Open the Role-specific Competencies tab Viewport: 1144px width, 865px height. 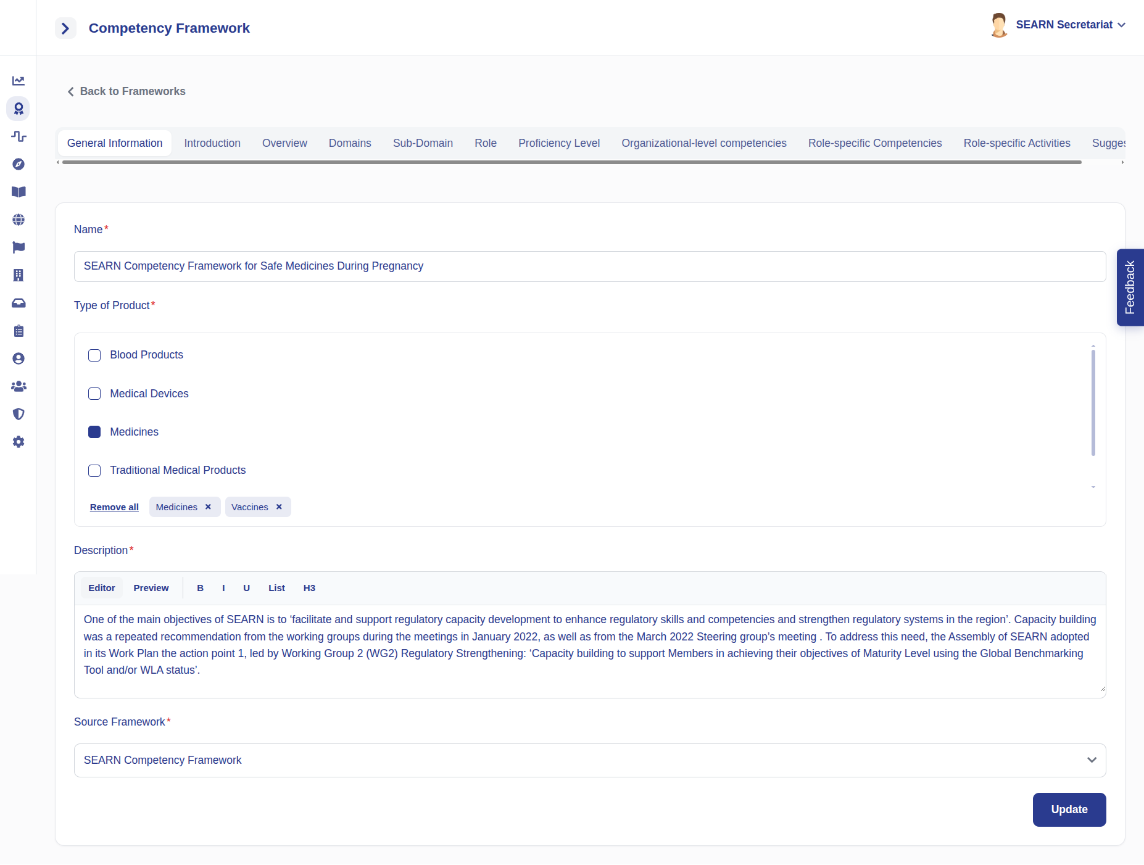click(875, 143)
